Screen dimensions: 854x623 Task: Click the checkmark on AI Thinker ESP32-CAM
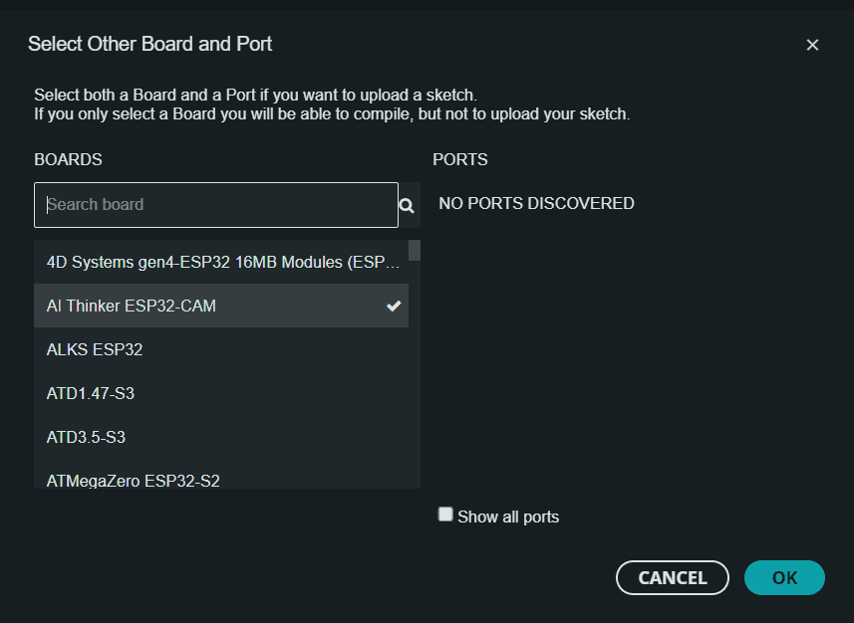[x=393, y=306]
